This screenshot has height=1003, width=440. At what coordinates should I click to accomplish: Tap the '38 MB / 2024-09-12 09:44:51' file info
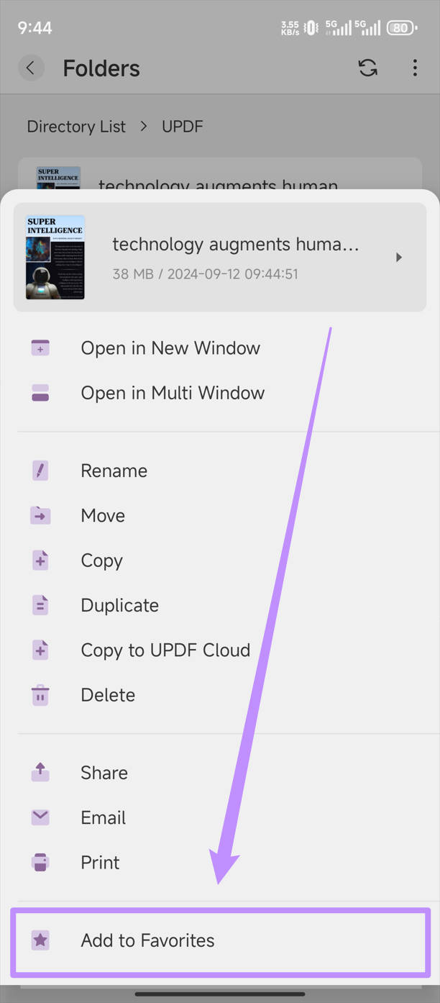pos(205,274)
